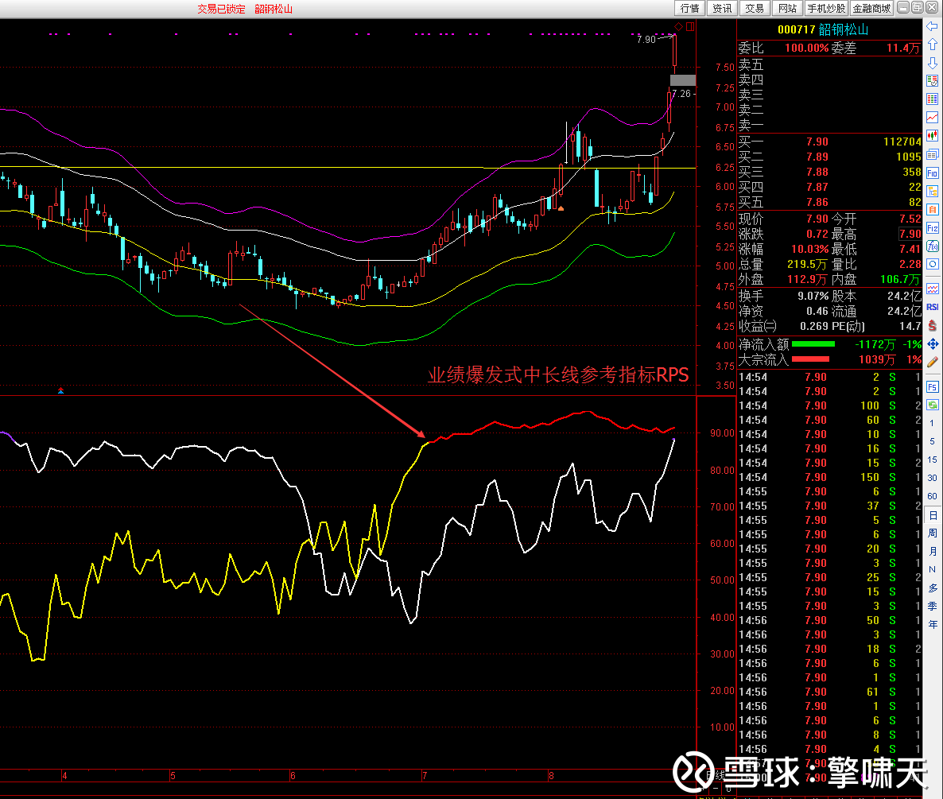Select the 5-minute period

[932, 441]
